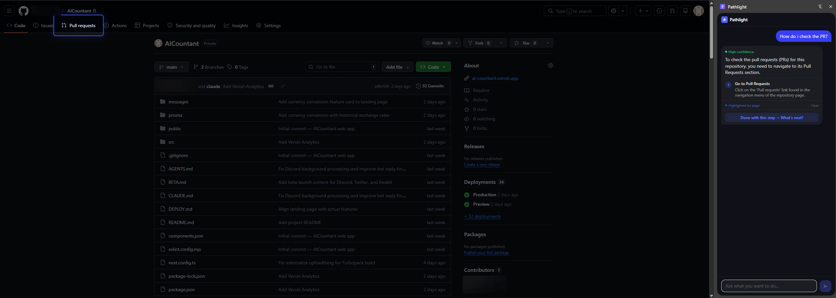Open the About section settings gear
Image resolution: width=836 pixels, height=298 pixels.
click(550, 65)
